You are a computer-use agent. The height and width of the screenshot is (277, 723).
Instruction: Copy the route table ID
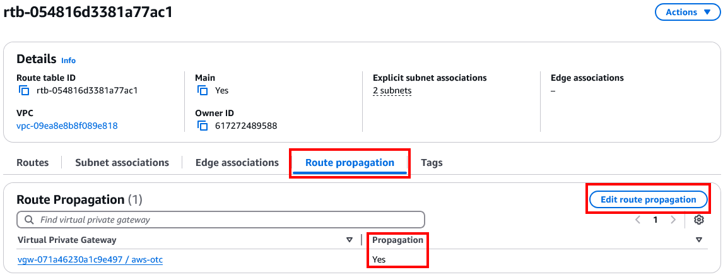click(24, 91)
